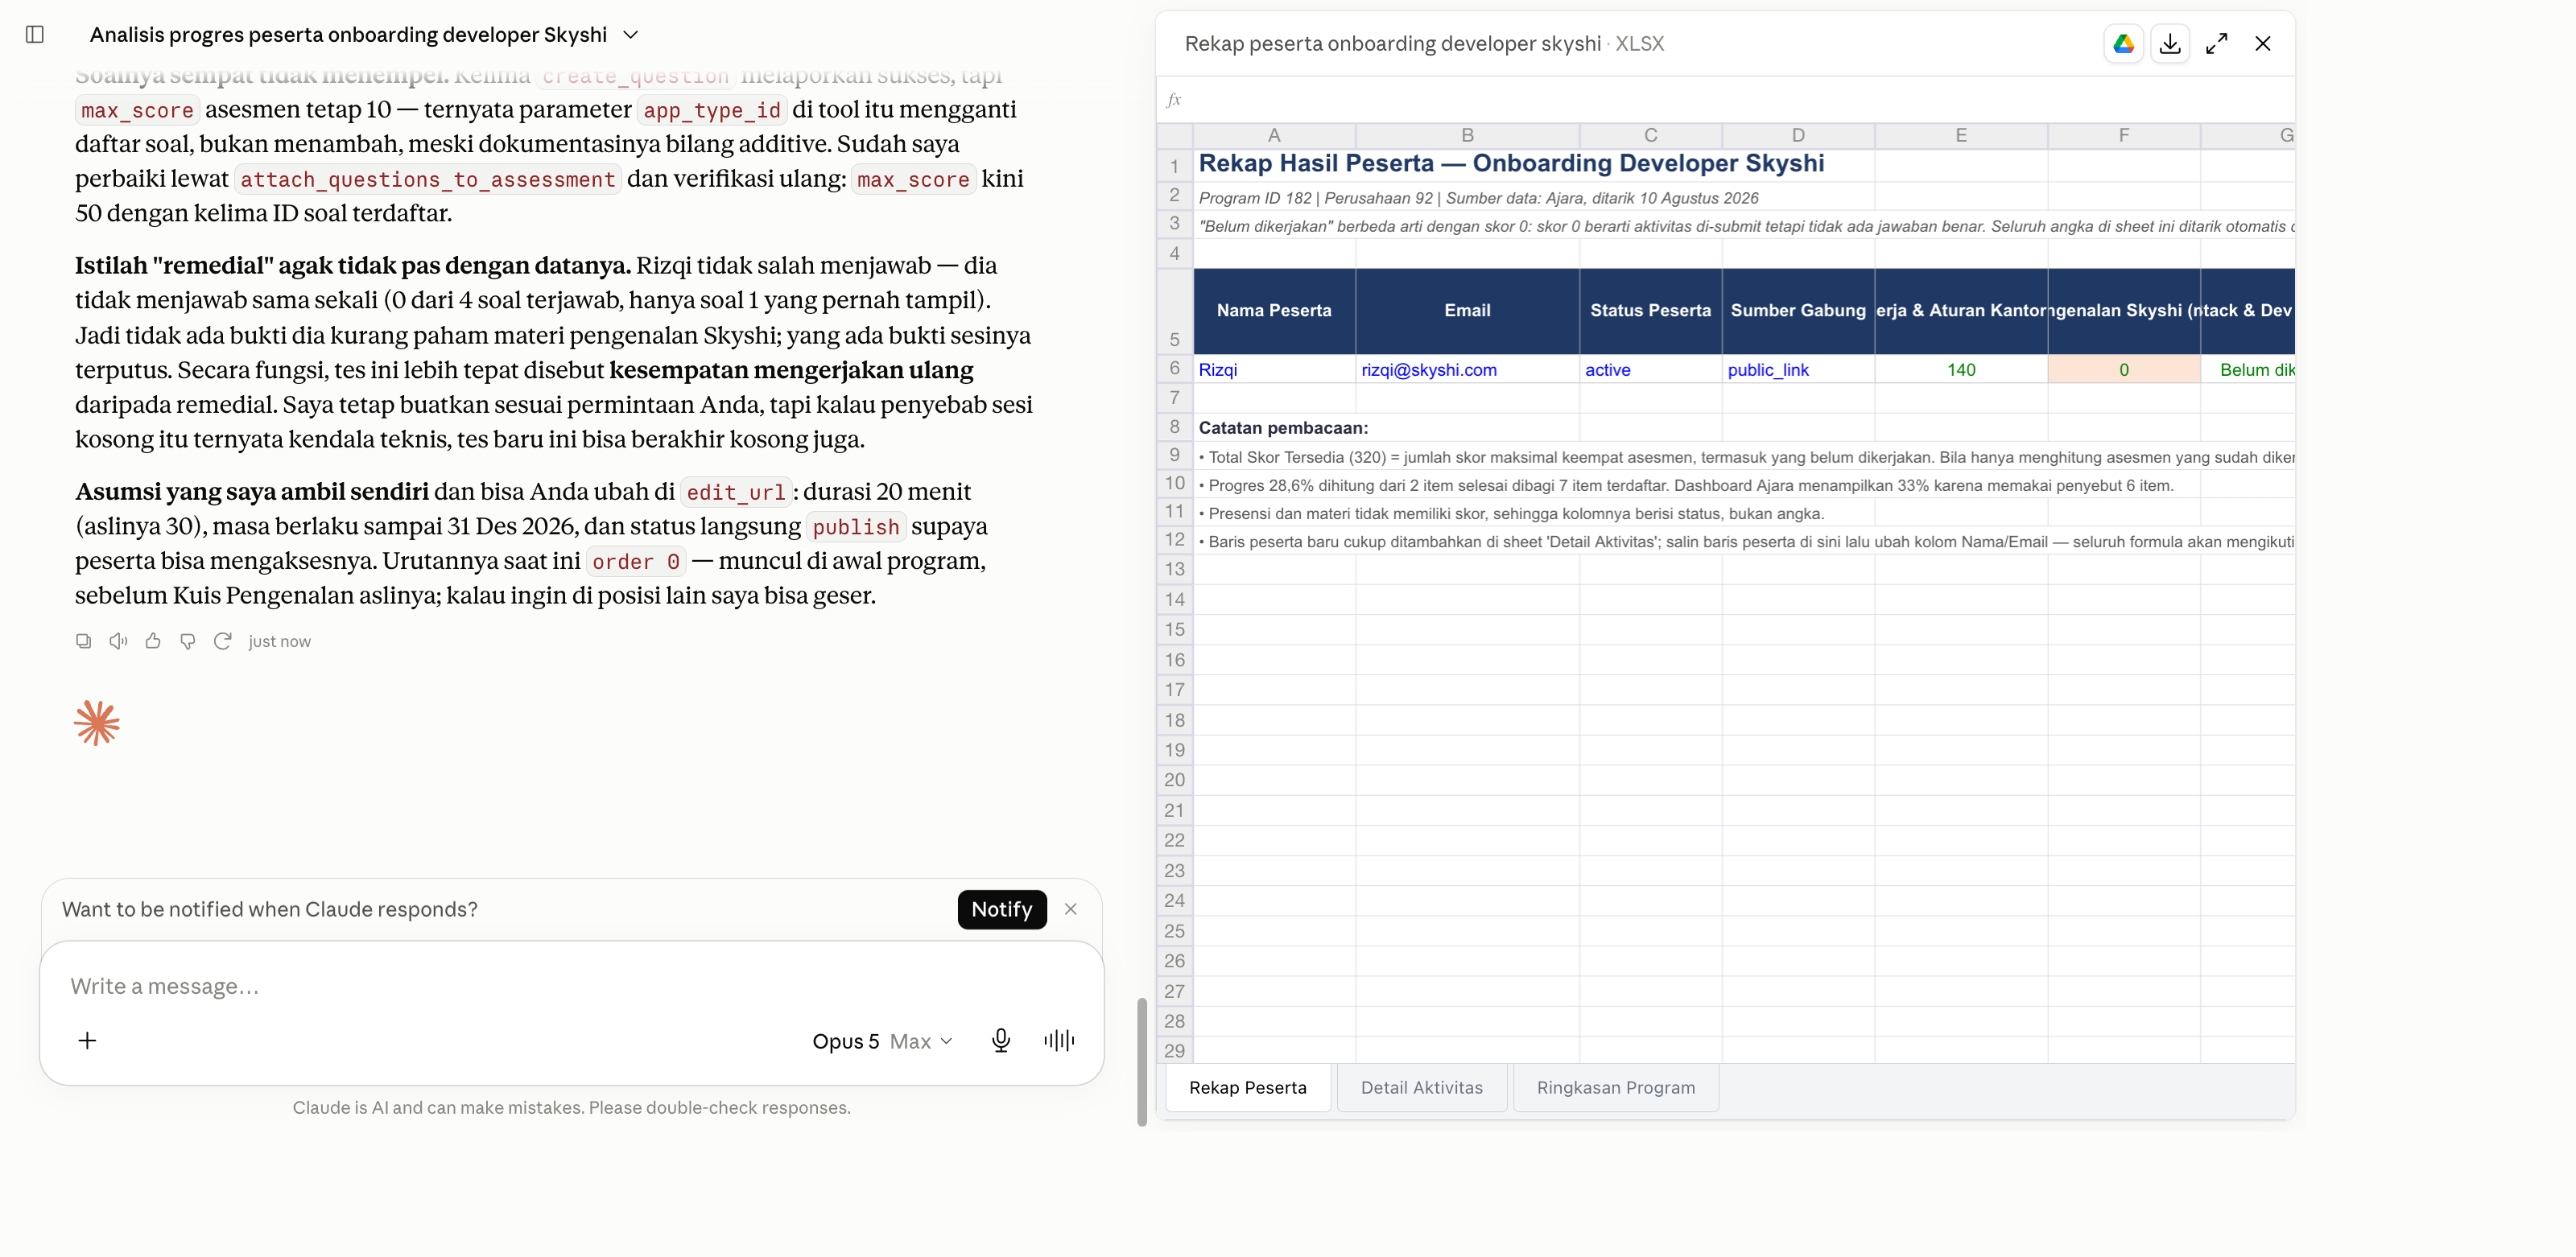Switch to the Ringkasan Program sheet tab
2576x1257 pixels.
coord(1616,1088)
